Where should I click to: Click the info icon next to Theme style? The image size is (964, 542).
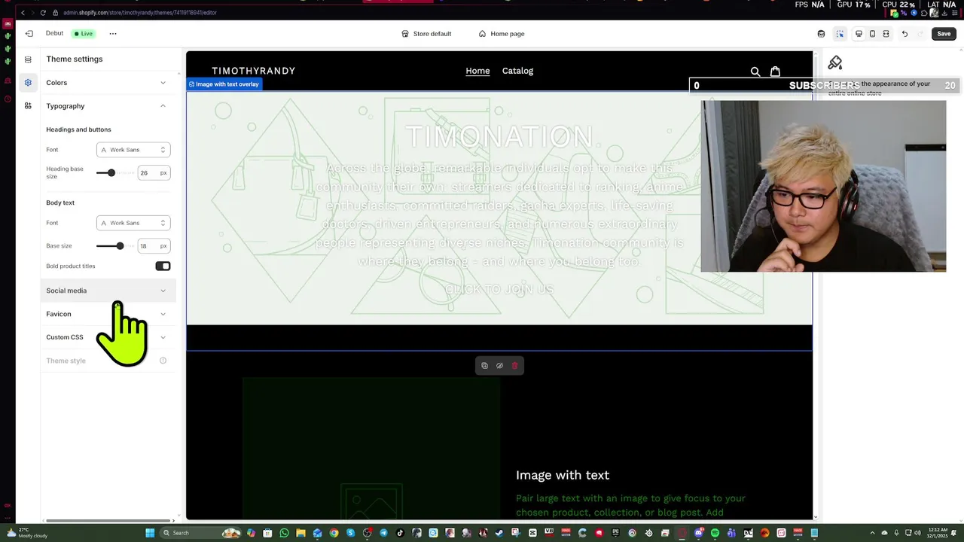[163, 361]
